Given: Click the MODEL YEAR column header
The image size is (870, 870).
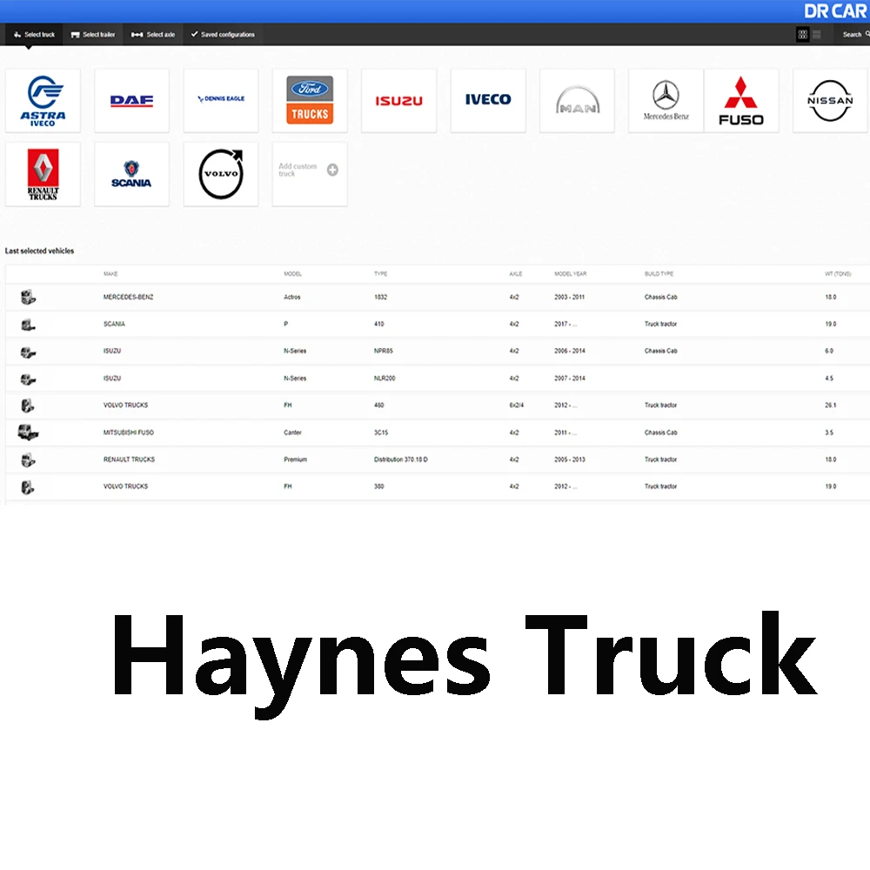Looking at the screenshot, I should tap(571, 274).
